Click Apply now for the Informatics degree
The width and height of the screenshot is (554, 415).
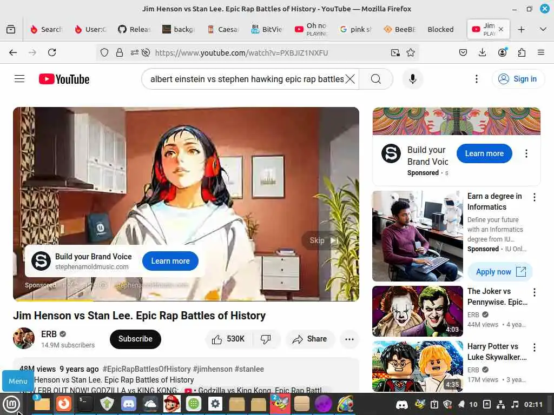coord(500,272)
